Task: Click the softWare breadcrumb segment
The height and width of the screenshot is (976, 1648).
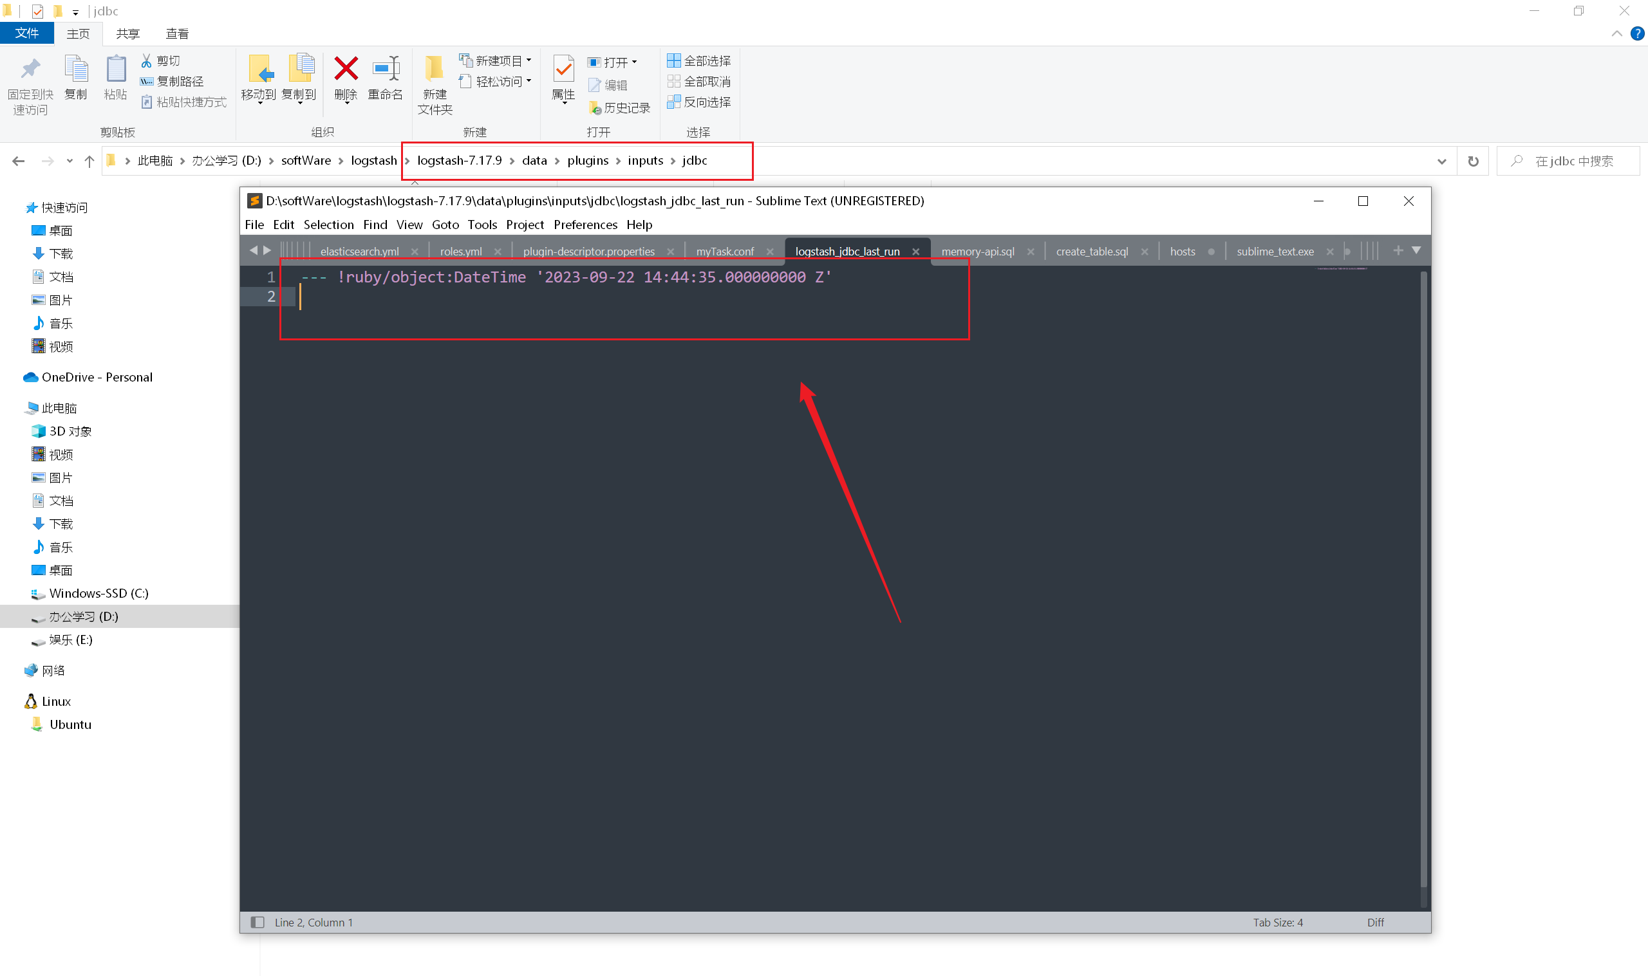Action: tap(306, 160)
